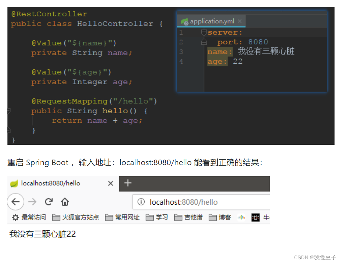Click the @Value("${age}") annotation
This screenshot has height=263, width=341.
[71, 72]
